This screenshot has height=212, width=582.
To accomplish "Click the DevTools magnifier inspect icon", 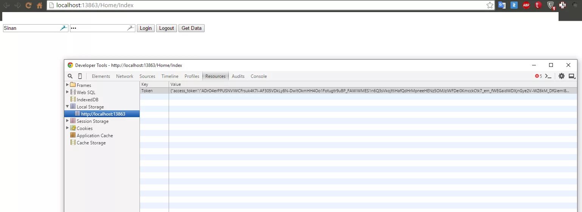I will pos(70,76).
